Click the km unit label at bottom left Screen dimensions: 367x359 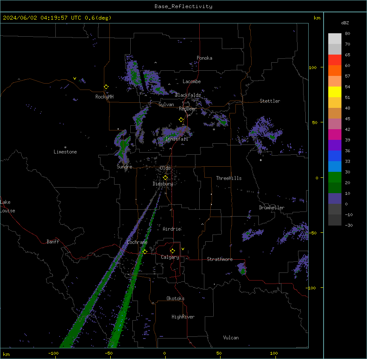click(x=6, y=354)
